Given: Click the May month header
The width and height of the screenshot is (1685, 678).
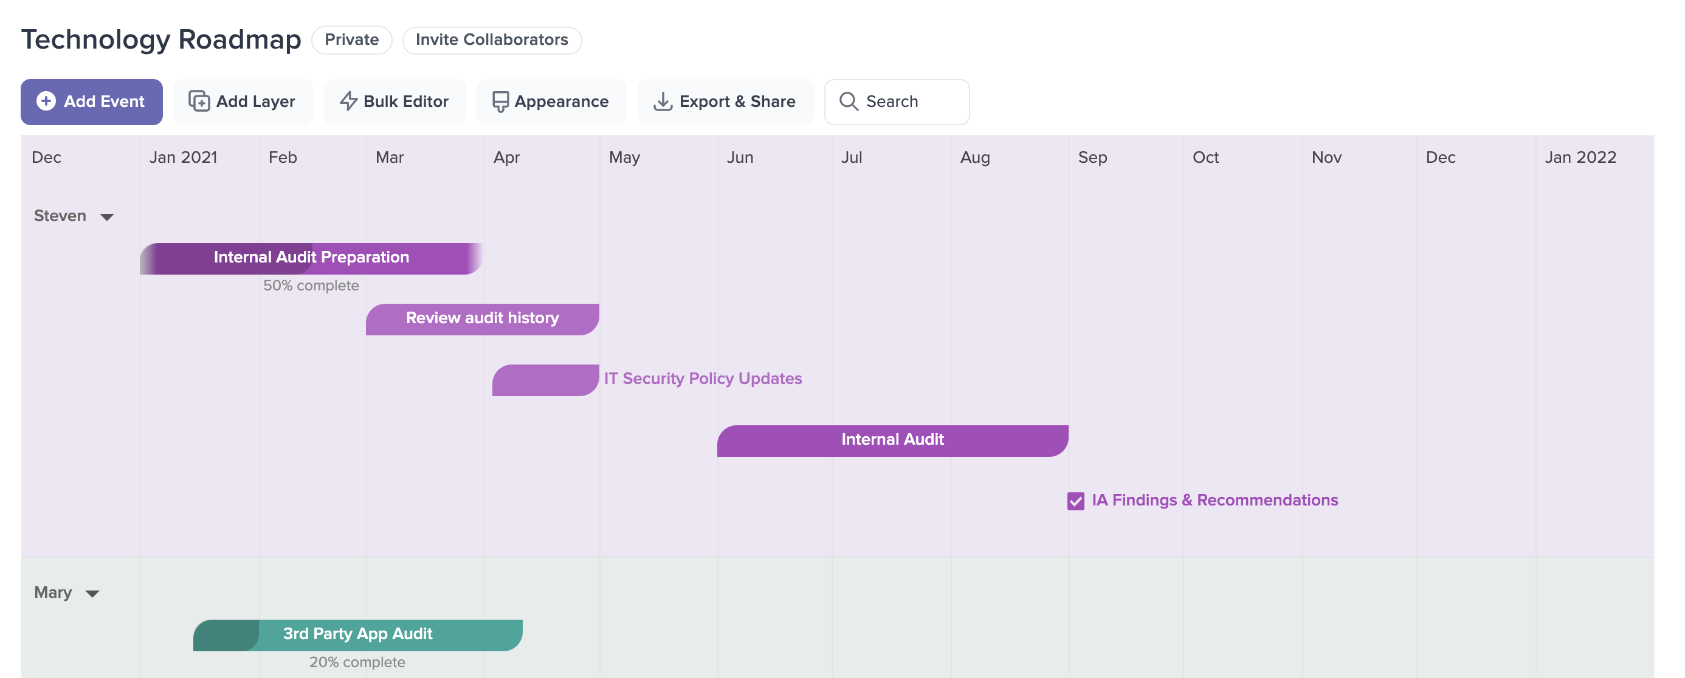Looking at the screenshot, I should [625, 157].
